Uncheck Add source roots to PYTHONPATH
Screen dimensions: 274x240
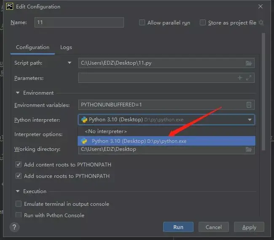[x=19, y=176]
